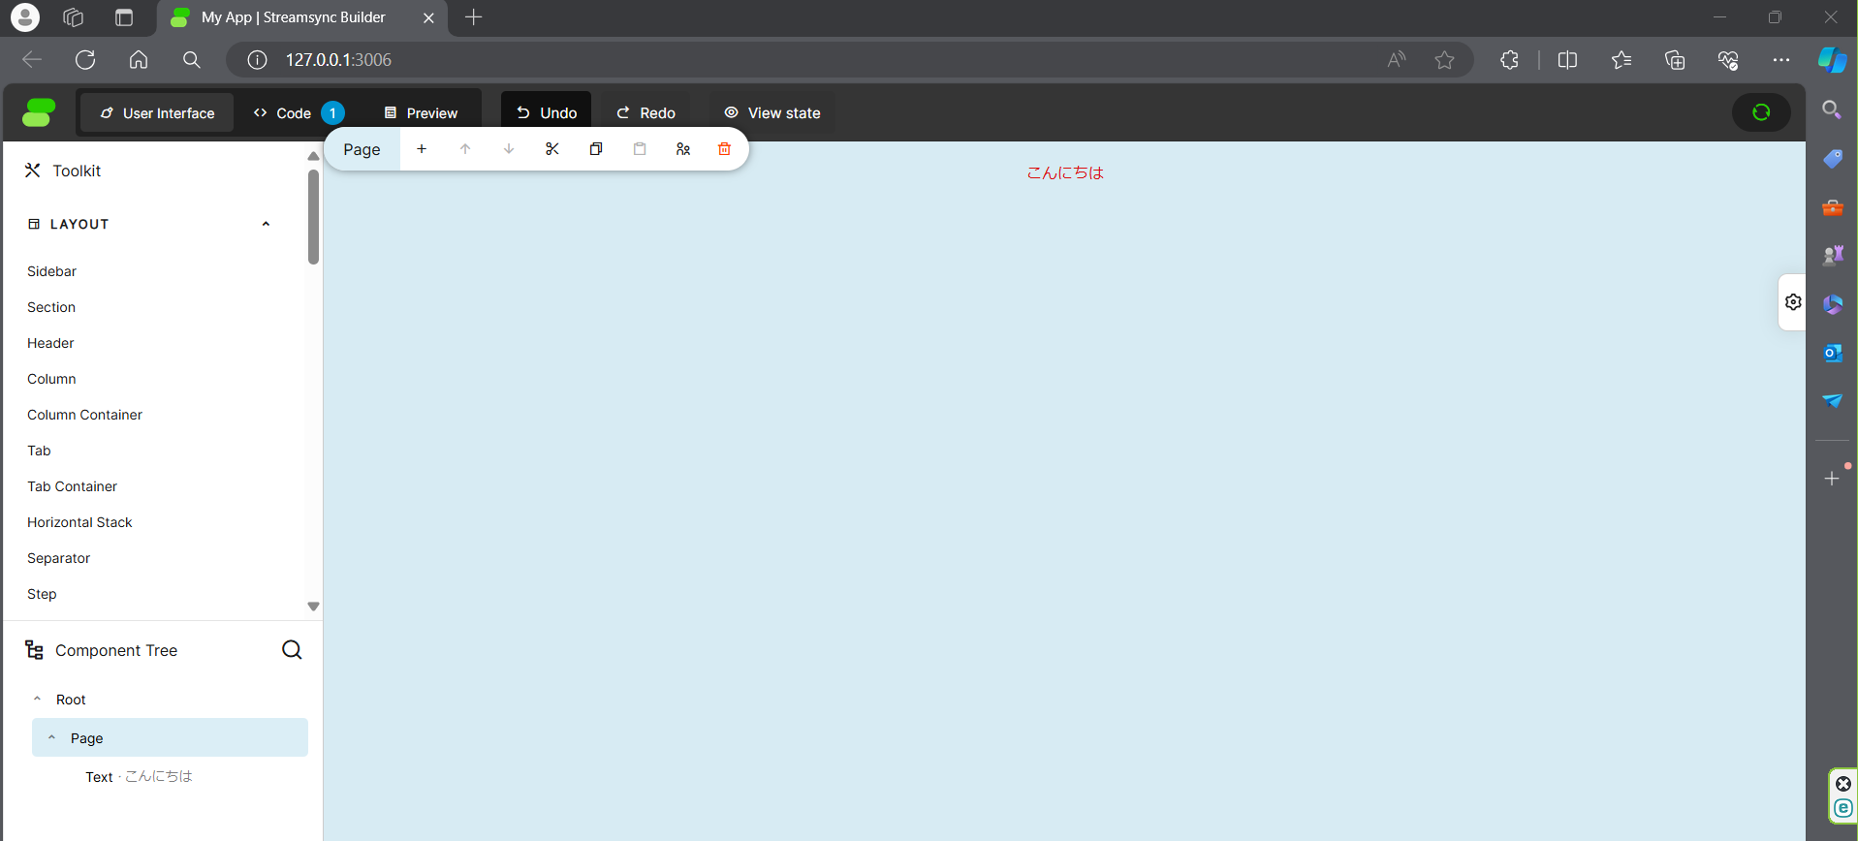View site information icon
Image resolution: width=1858 pixels, height=841 pixels.
click(x=257, y=60)
